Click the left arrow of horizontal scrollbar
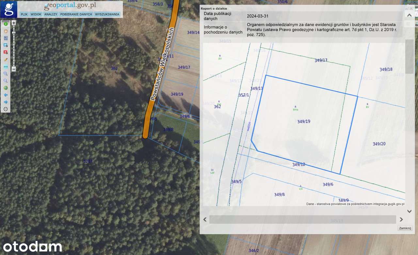This screenshot has width=418, height=255. 205,219
